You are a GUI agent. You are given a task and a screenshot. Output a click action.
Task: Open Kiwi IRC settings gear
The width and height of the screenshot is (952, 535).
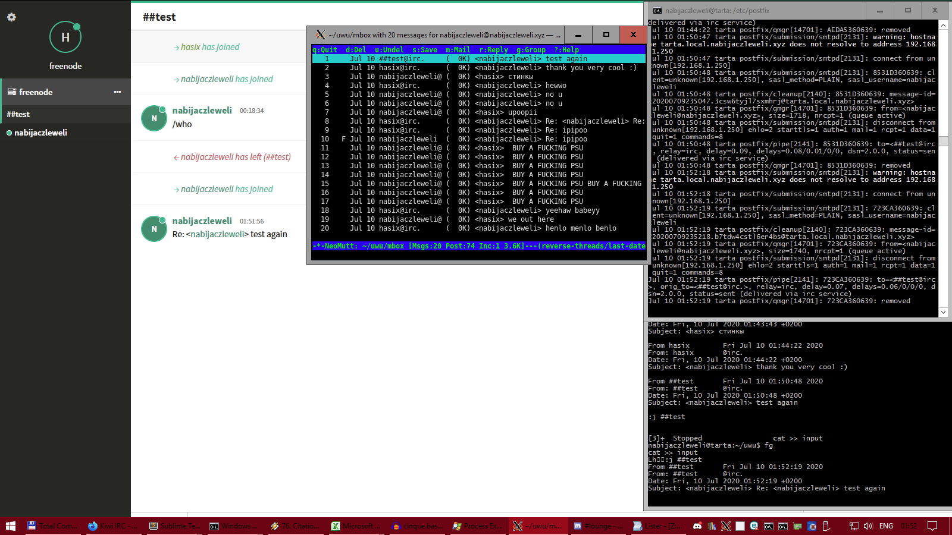click(x=11, y=17)
